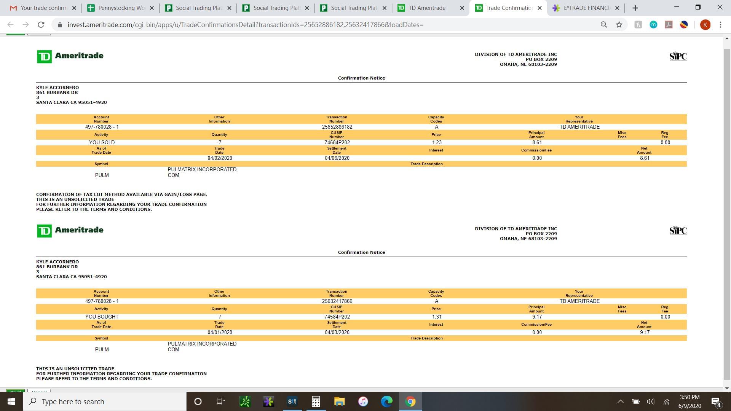Open the Chrome three-dot menu

pyautogui.click(x=720, y=25)
